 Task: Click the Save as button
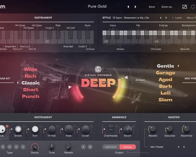click(167, 7)
